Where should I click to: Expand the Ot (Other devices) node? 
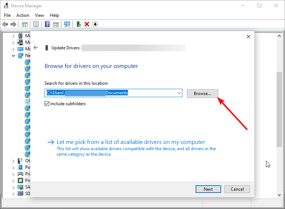click(13, 161)
